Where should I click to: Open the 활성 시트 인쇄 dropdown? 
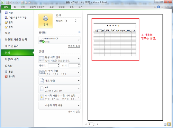(60, 59)
